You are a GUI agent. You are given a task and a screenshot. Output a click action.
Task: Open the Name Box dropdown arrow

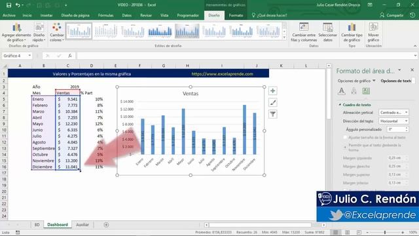click(x=29, y=56)
